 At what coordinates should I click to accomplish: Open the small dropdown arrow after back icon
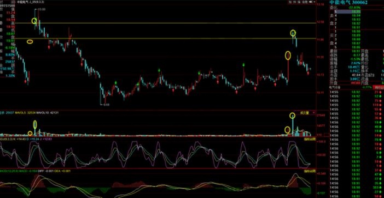pos(315,2)
